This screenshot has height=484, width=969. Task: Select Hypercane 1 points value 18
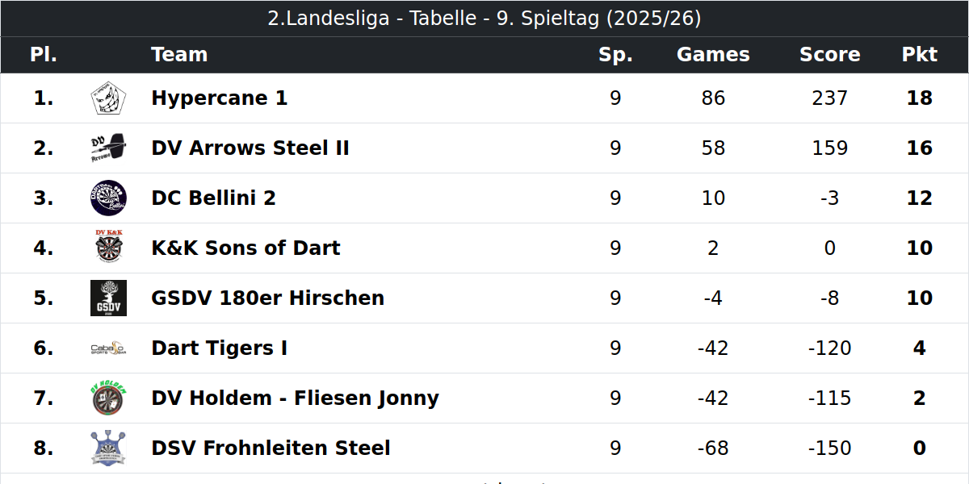tap(920, 98)
